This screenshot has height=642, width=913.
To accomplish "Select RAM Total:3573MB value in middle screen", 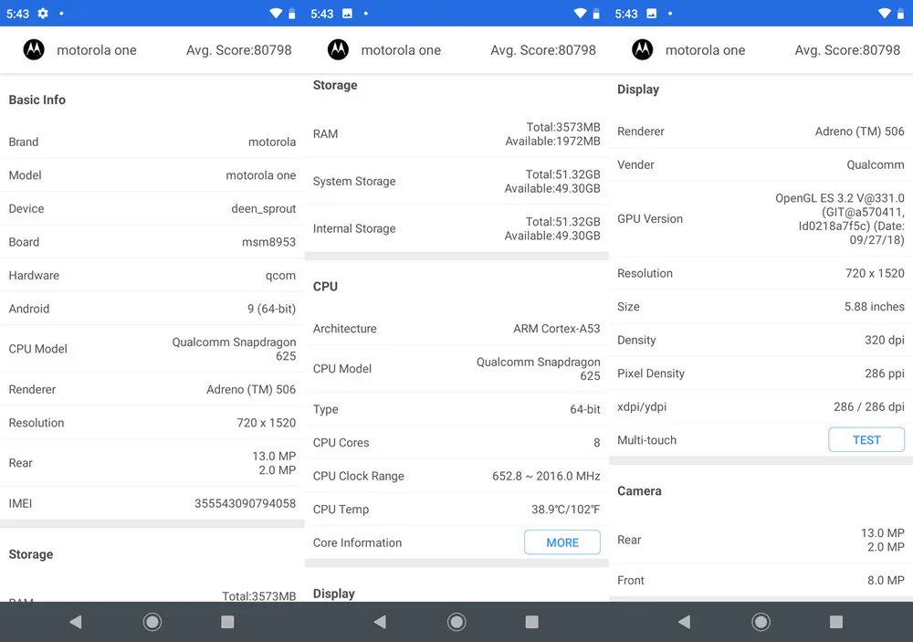I will pyautogui.click(x=563, y=127).
